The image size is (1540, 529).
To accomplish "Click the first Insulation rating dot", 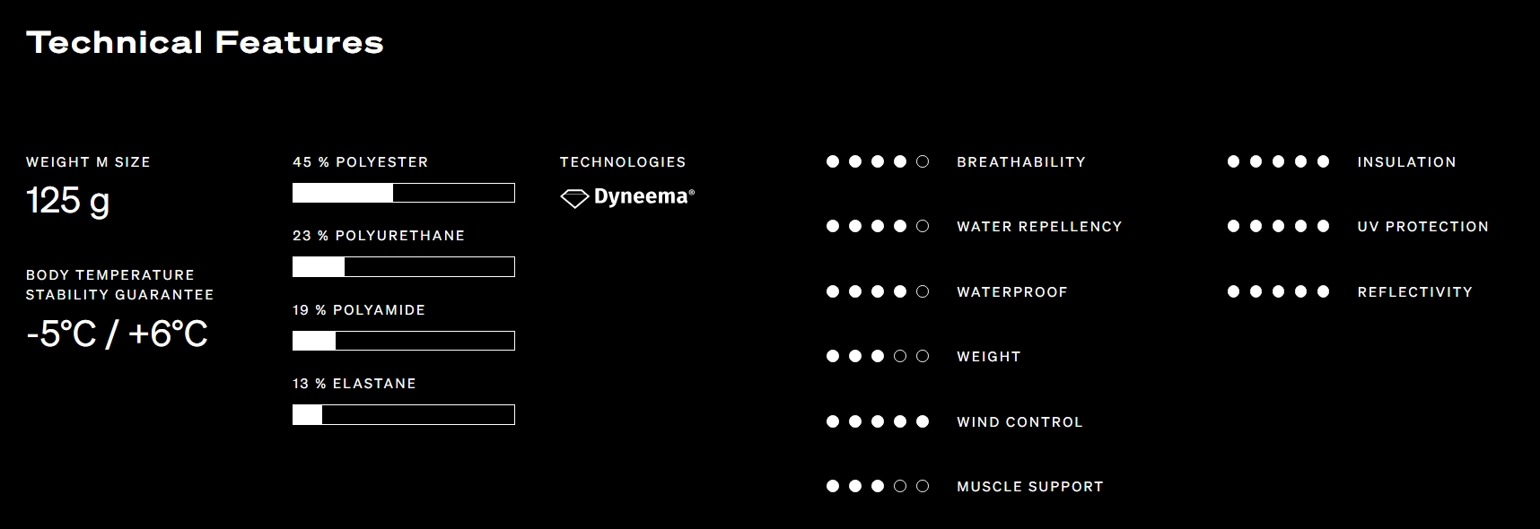I will 1233,161.
